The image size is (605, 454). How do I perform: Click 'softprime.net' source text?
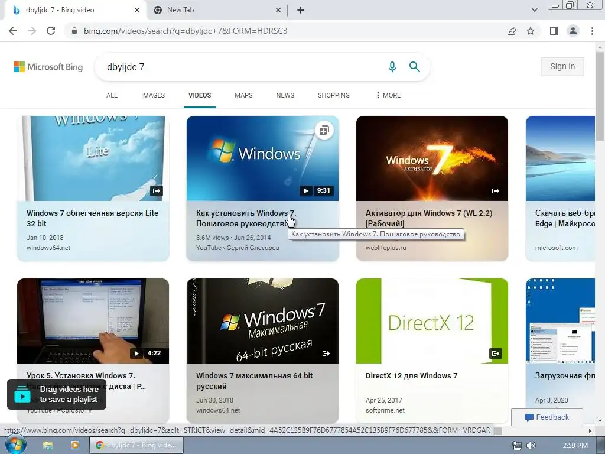tap(385, 410)
